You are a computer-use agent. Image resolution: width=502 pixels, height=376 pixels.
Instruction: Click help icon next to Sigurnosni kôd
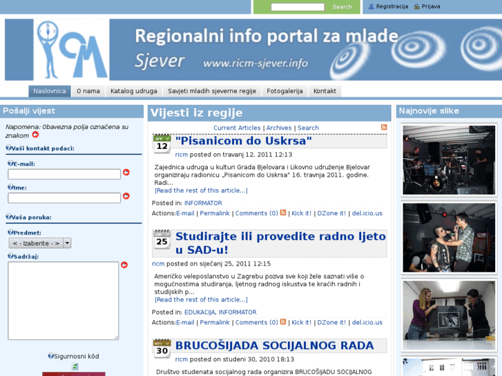pos(50,356)
